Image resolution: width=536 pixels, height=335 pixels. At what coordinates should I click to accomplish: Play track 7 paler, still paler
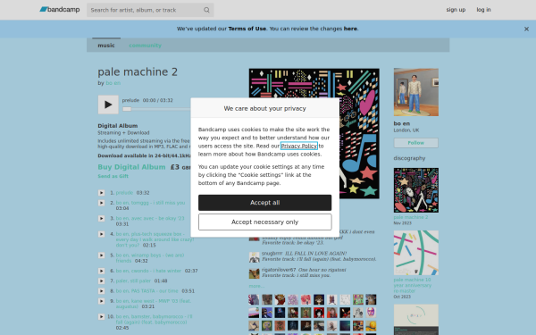(x=102, y=281)
